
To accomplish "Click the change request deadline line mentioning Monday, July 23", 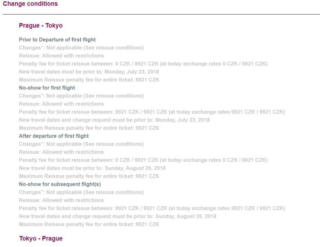I will pos(114,120).
